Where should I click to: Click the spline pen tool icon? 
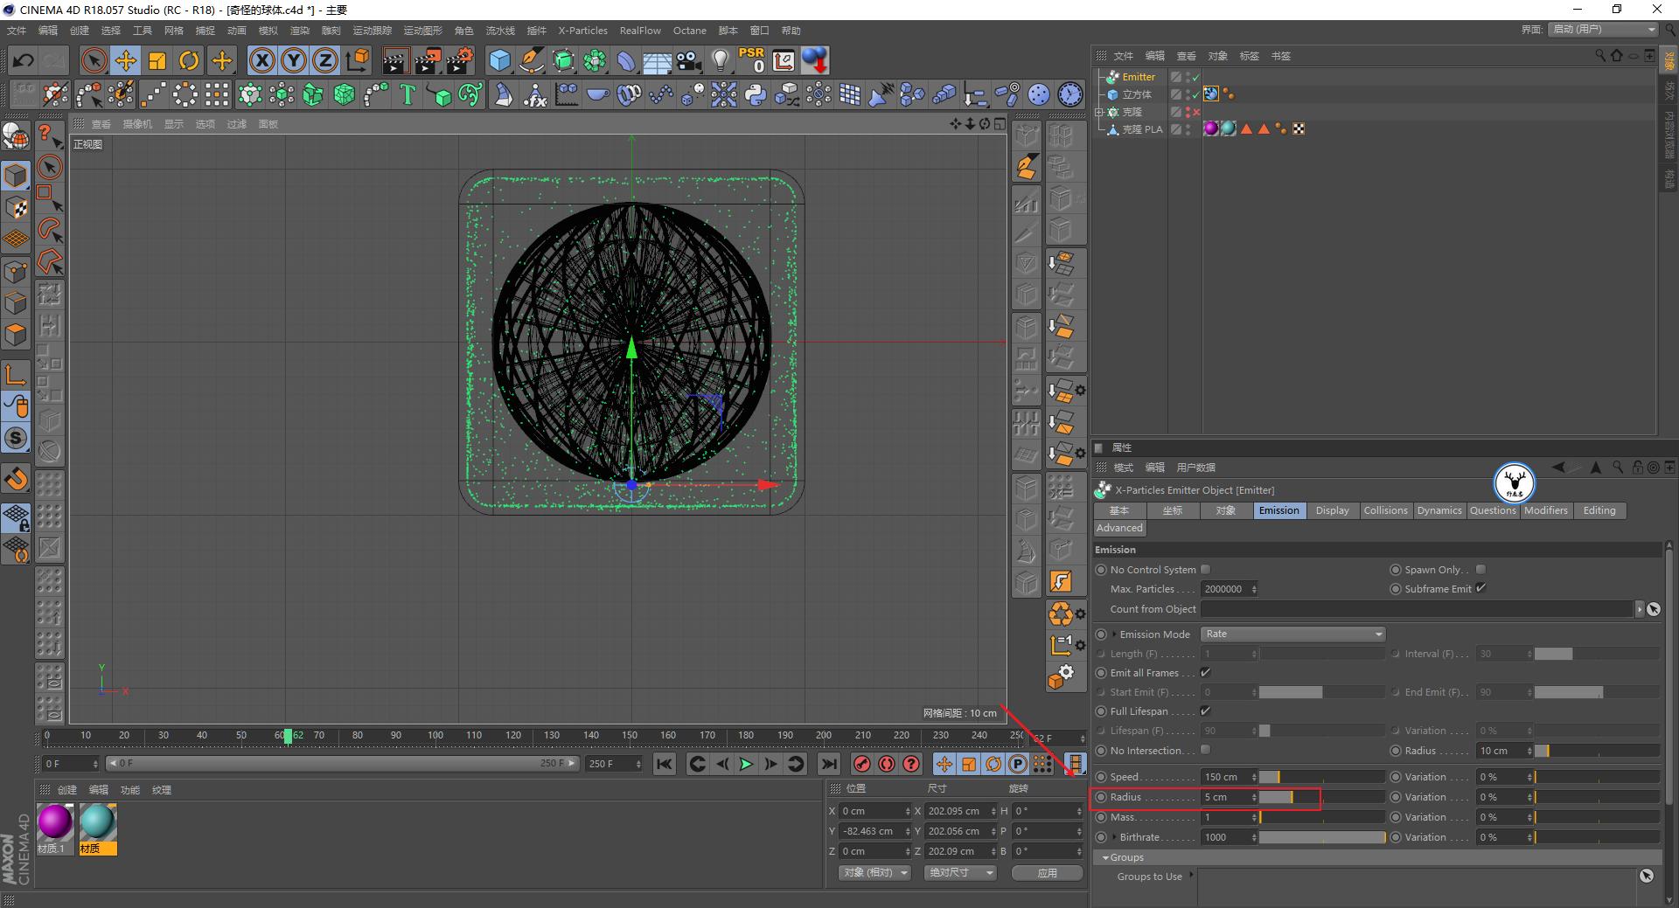click(x=532, y=61)
